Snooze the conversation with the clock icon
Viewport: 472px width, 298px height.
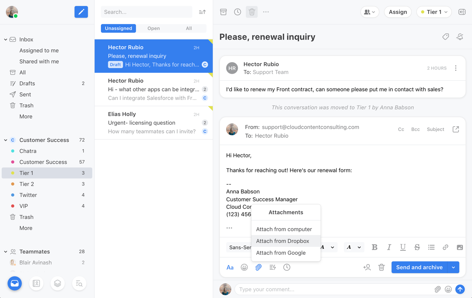pyautogui.click(x=238, y=12)
